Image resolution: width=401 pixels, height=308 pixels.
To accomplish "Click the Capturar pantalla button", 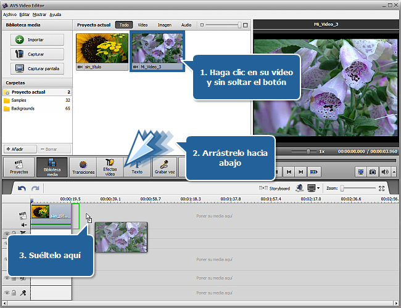I will point(36,68).
